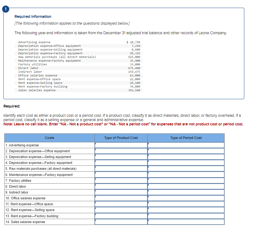Click the '7. Factory utilities' row label
Image resolution: width=264 pixels, height=232 pixels.
coord(18,181)
